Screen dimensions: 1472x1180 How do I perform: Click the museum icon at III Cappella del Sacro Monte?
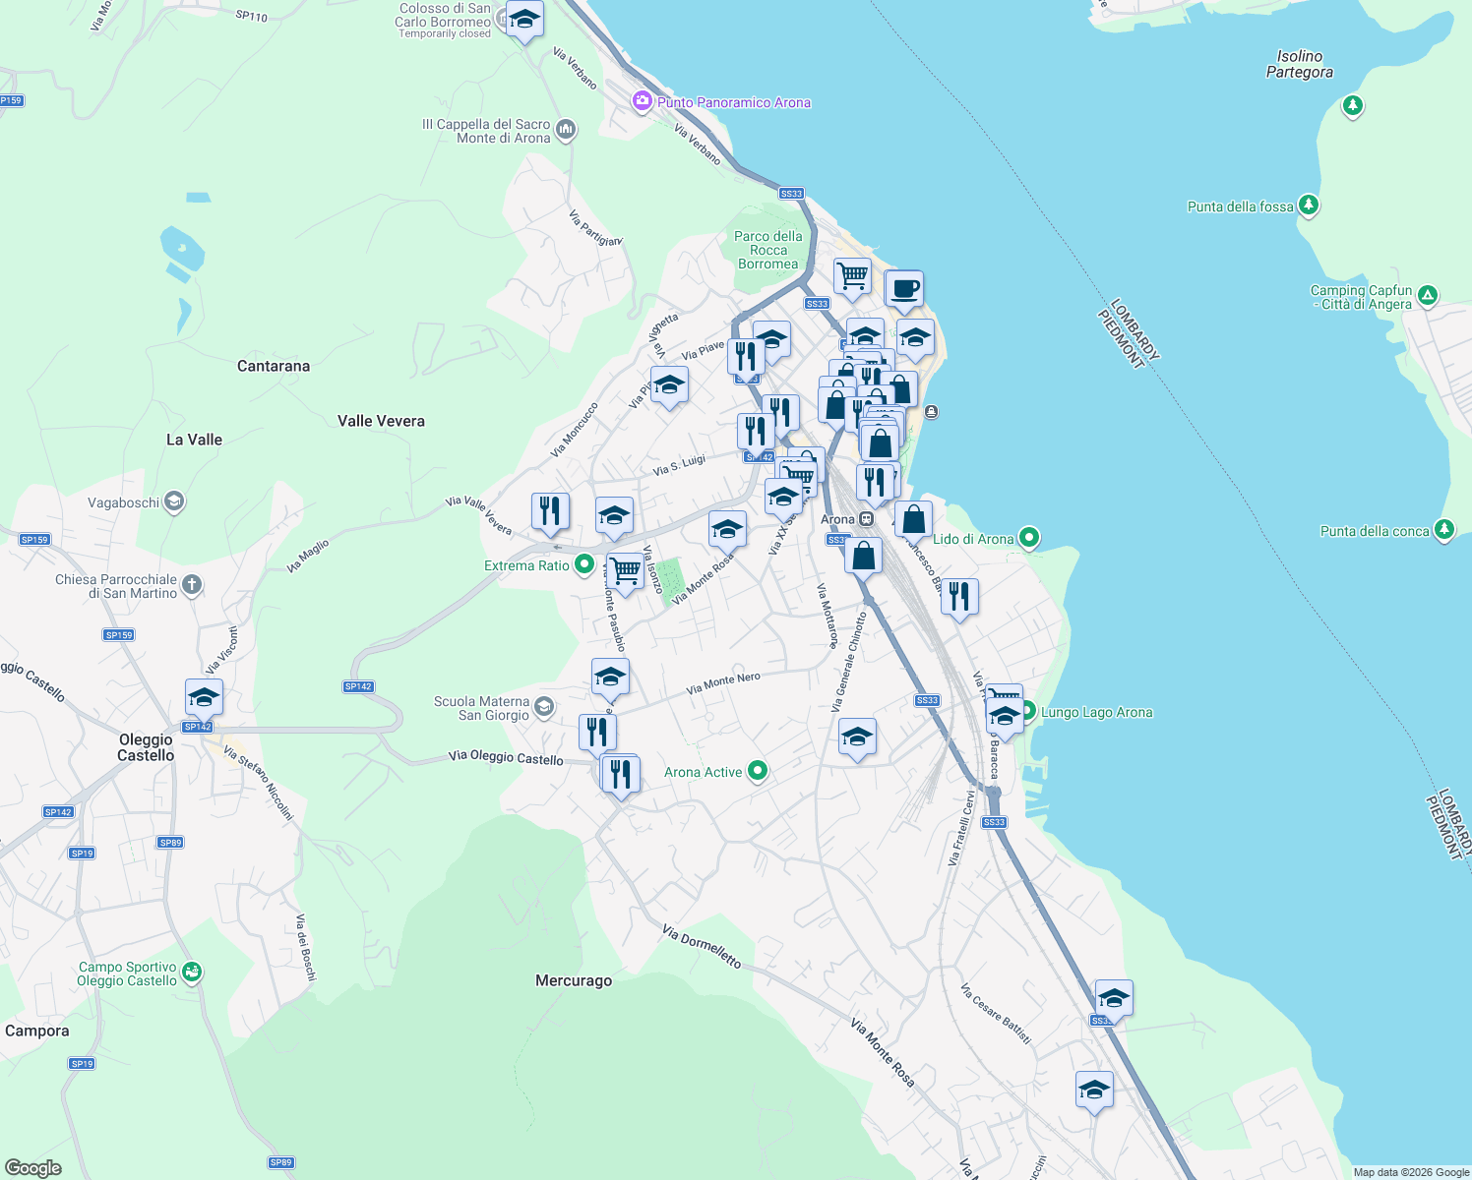(x=565, y=128)
